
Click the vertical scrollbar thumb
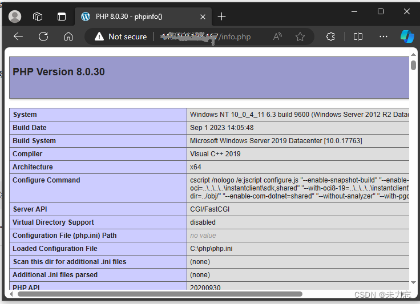click(413, 65)
